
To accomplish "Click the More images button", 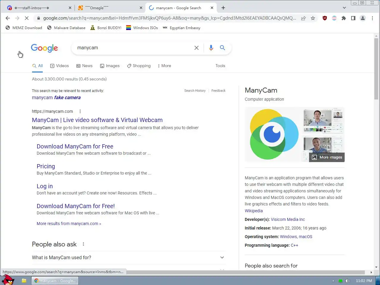I will point(327,157).
